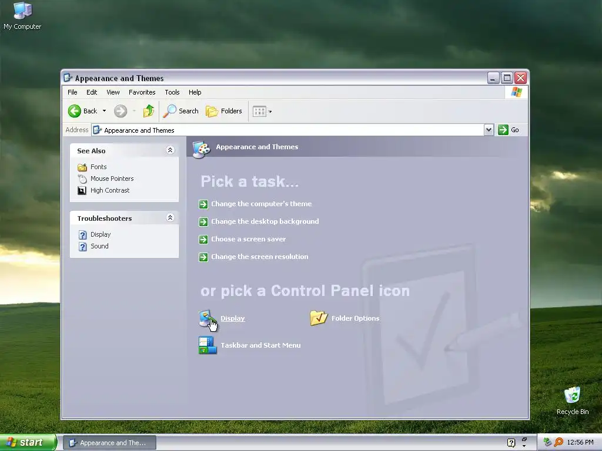
Task: Click the help tray icon in taskbar
Action: 511,443
